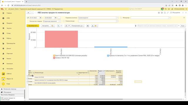
Task: Switch to Все отчеты (Продажи) tab
Action: tap(12, 95)
